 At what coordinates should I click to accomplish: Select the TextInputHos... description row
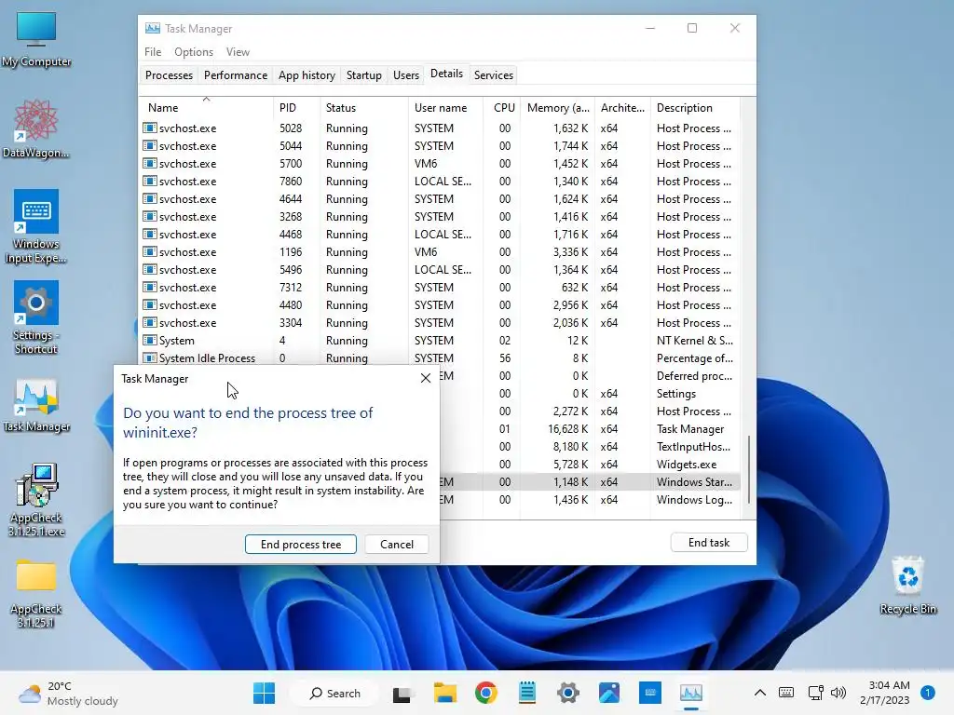tap(590, 446)
